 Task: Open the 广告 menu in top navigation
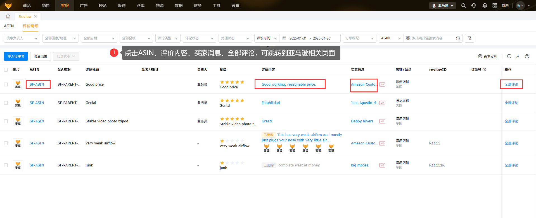(x=84, y=6)
